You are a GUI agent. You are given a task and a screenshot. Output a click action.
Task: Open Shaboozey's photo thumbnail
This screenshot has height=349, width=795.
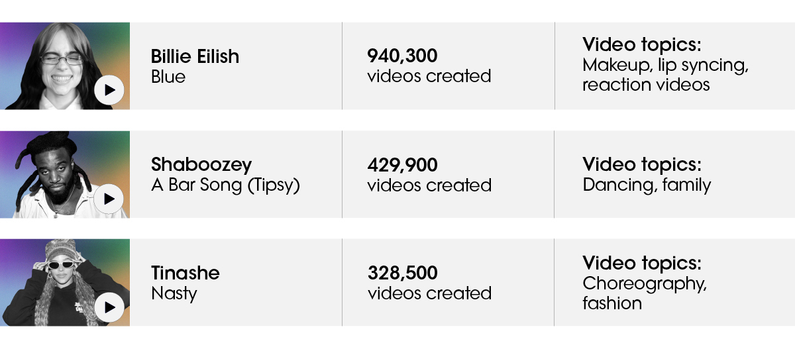(65, 174)
